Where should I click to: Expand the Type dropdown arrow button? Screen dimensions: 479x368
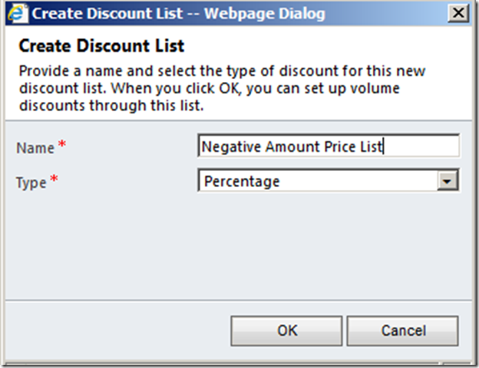[448, 181]
